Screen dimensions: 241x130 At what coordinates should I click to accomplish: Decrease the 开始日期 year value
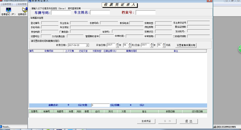coord(117,46)
